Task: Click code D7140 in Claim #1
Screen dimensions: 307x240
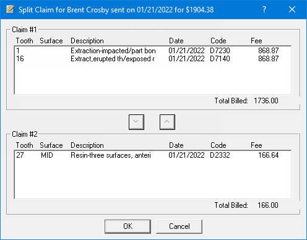Action: [x=220, y=59]
